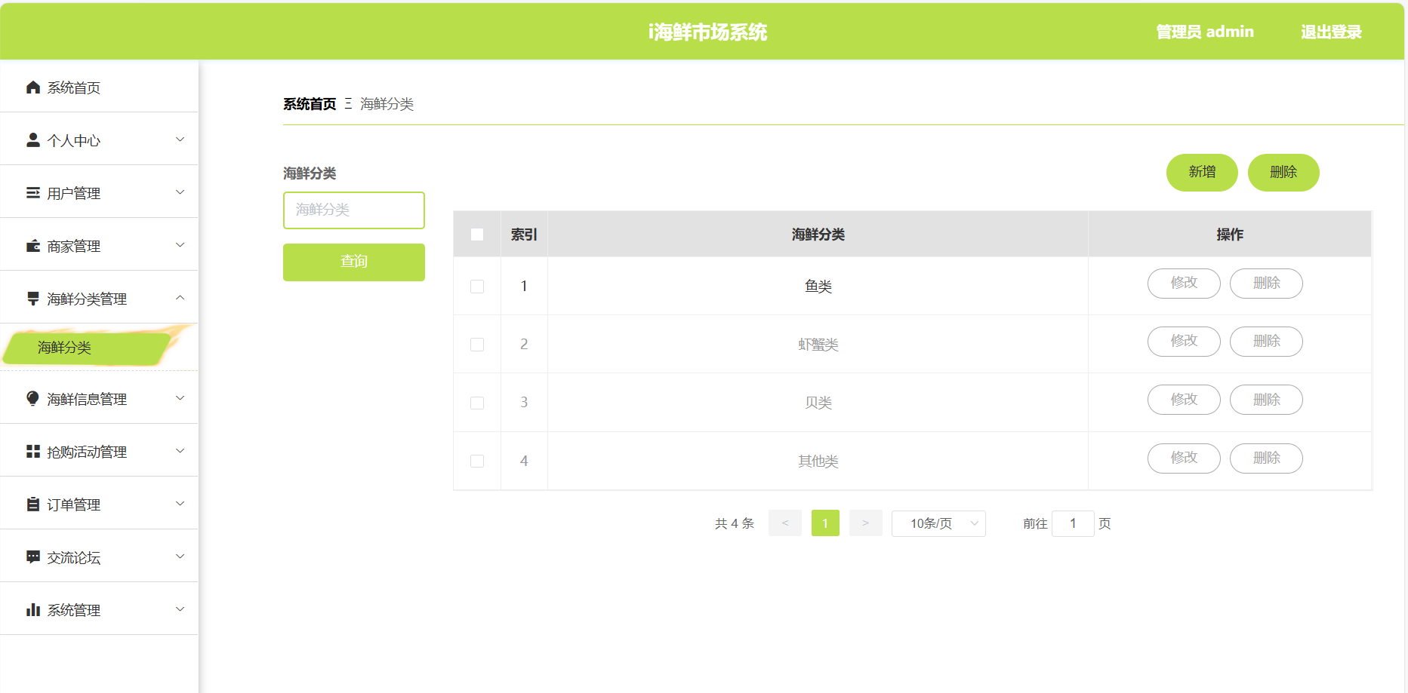The width and height of the screenshot is (1408, 693).
Task: Toggle the select-all checkbox in table header
Action: tap(477, 235)
